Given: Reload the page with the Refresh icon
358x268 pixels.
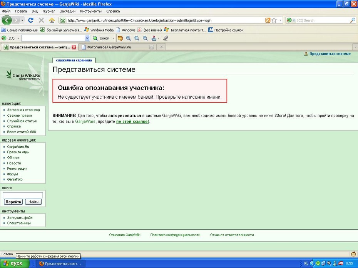Looking at the screenshot, I should (30, 20).
